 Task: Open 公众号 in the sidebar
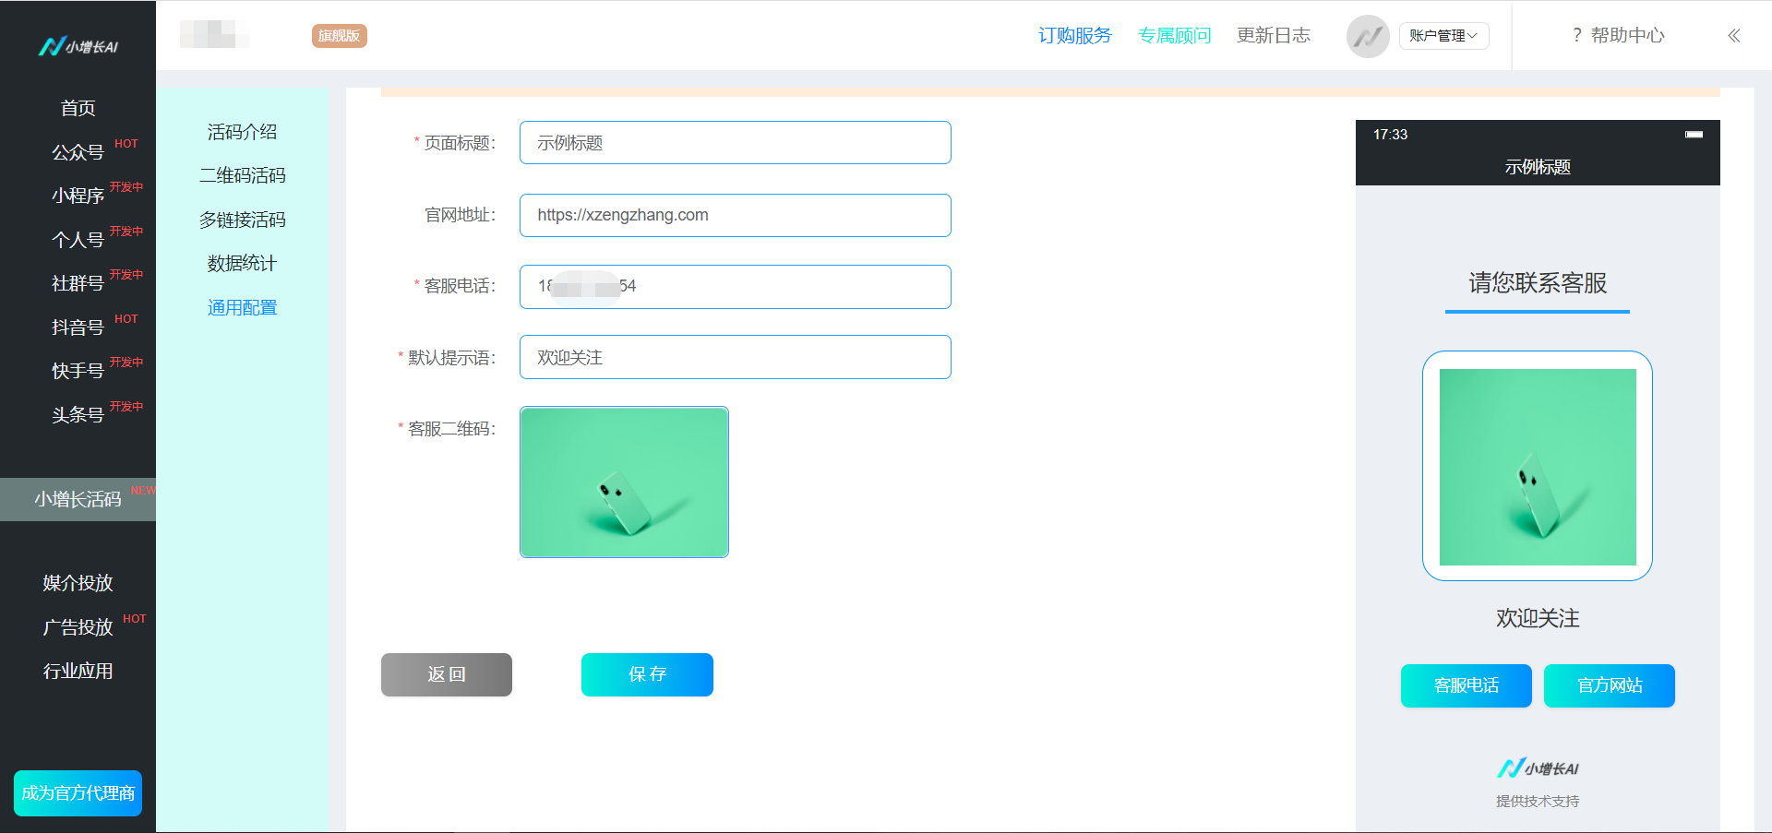tap(78, 152)
